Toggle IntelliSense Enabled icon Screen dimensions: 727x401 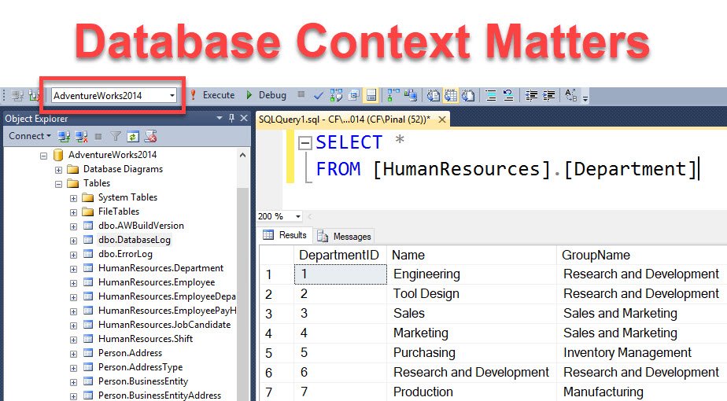point(371,95)
